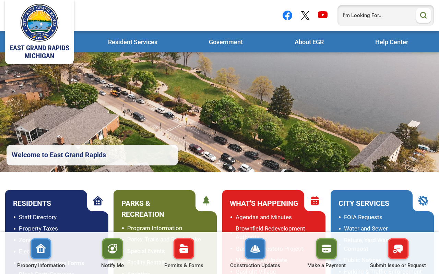
Task: Open the Construction Updates hard hat icon
Action: click(x=255, y=249)
